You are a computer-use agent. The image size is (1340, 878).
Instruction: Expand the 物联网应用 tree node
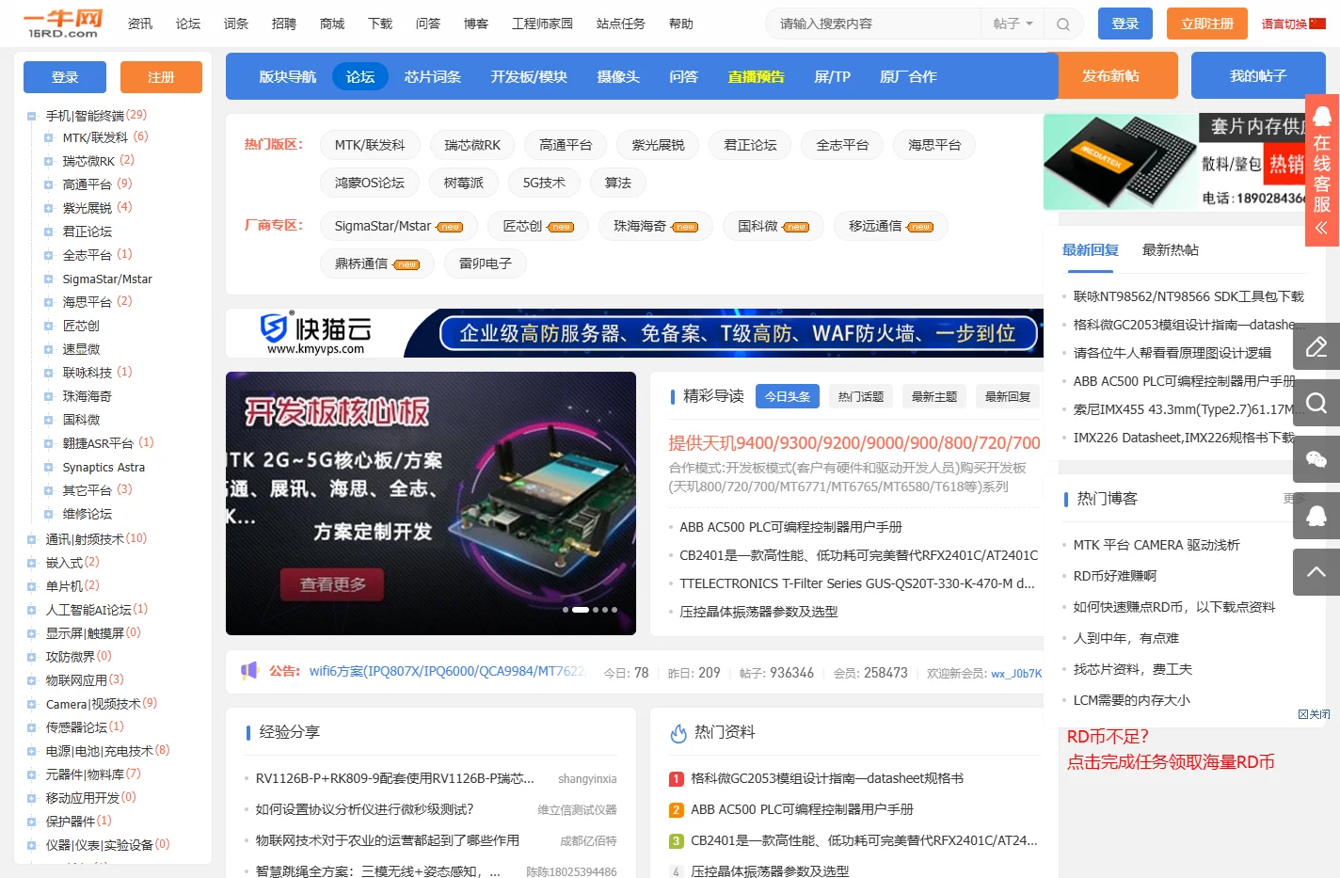coord(31,681)
